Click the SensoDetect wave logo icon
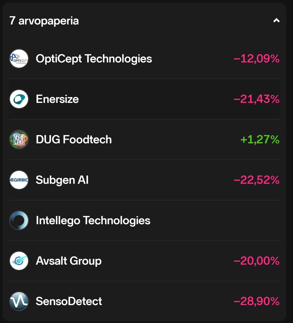This screenshot has height=323, width=293. click(19, 301)
